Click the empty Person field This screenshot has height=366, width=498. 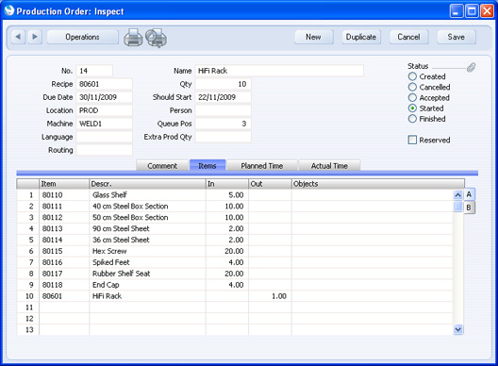[223, 110]
